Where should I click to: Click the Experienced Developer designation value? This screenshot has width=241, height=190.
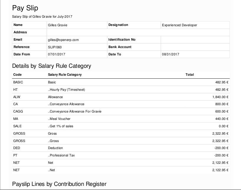click(179, 25)
